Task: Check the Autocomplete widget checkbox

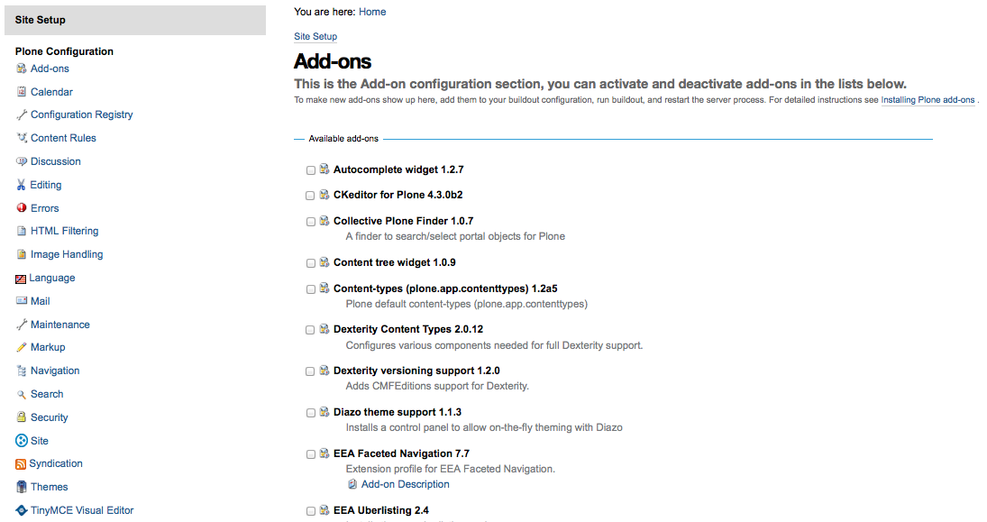Action: (310, 169)
